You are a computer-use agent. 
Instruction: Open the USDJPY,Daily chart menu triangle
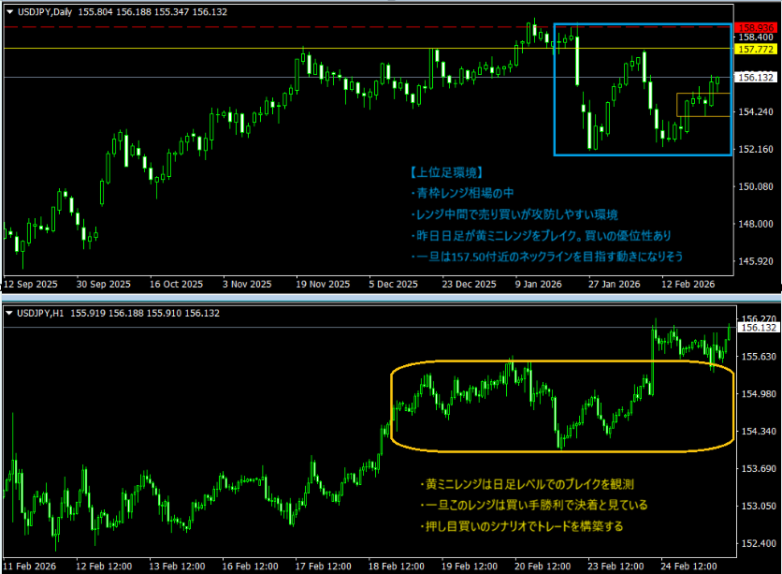click(10, 12)
